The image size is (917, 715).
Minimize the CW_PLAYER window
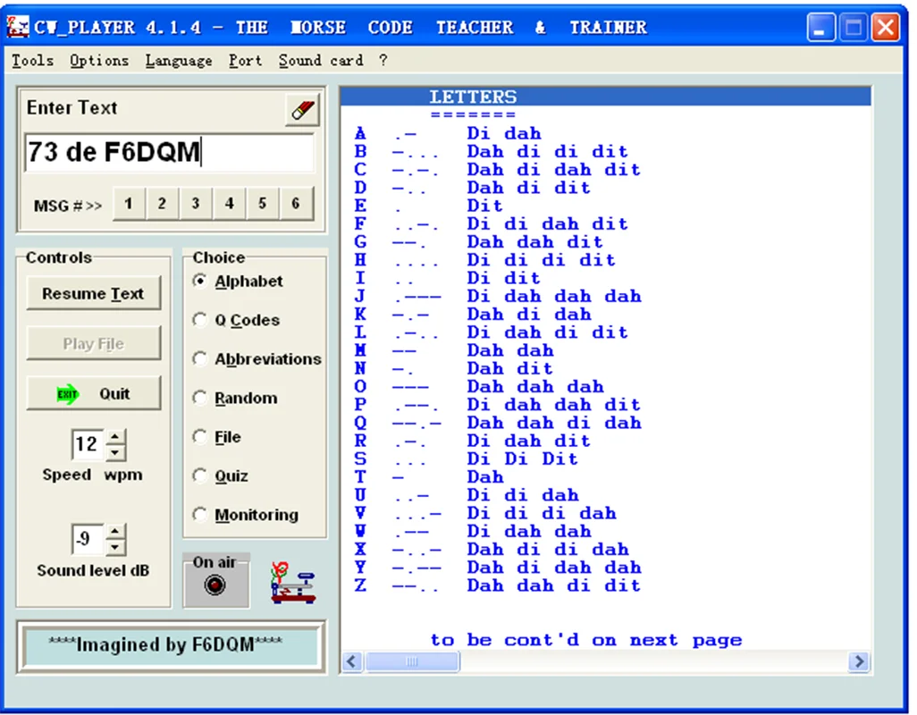[x=821, y=28]
